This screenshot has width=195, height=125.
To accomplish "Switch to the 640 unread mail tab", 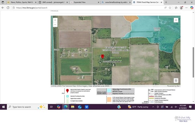I will point(54,2).
